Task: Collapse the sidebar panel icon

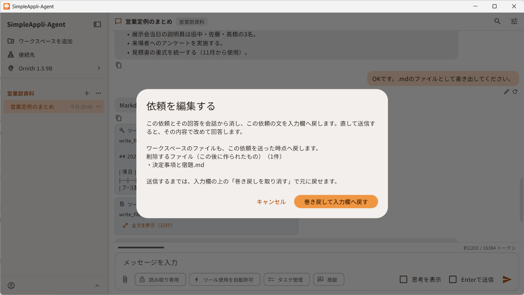Action: tap(97, 24)
